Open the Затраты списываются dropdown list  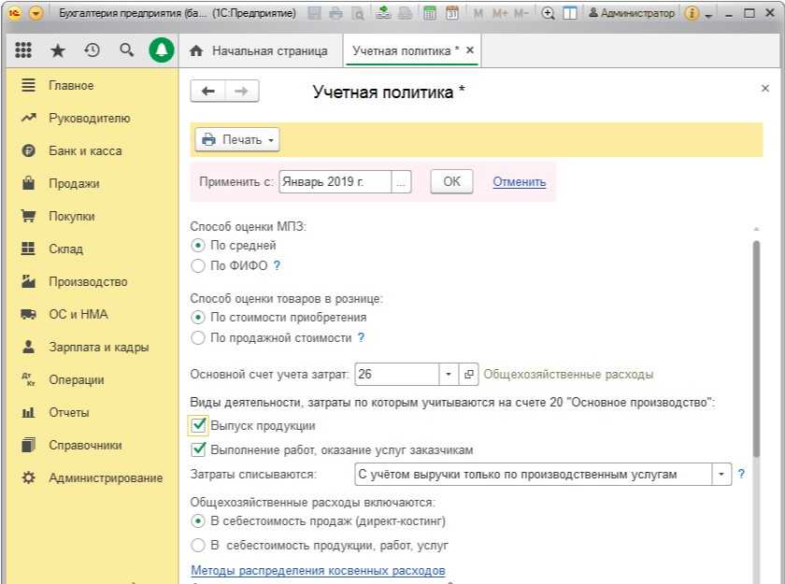(x=721, y=474)
